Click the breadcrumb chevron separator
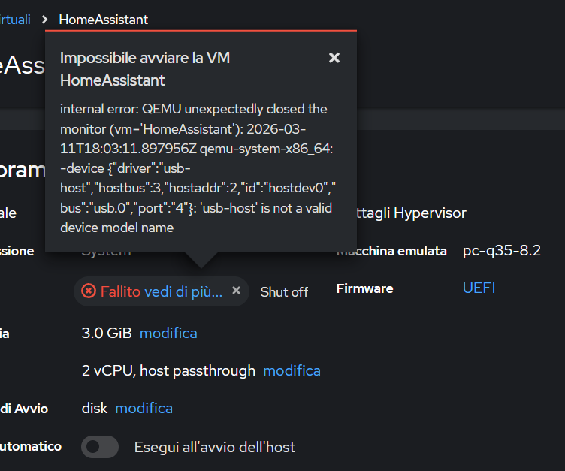Viewport: 565px width, 471px height. pos(45,20)
